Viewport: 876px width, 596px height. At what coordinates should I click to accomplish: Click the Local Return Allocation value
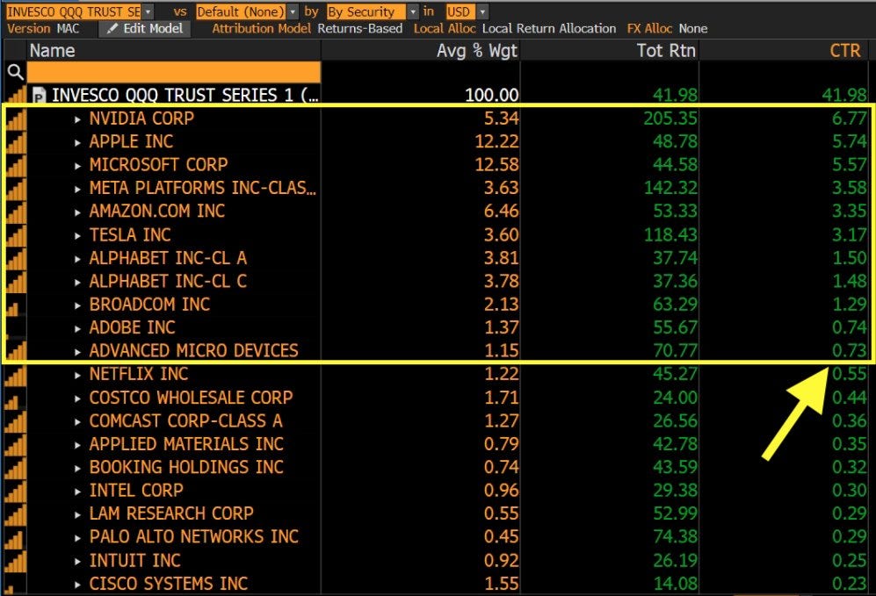tap(549, 28)
